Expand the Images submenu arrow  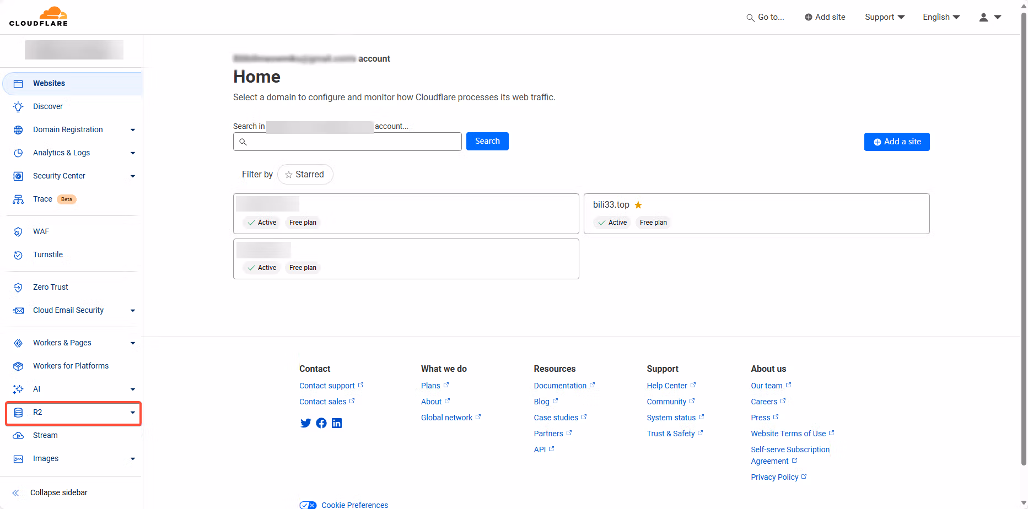pos(133,459)
